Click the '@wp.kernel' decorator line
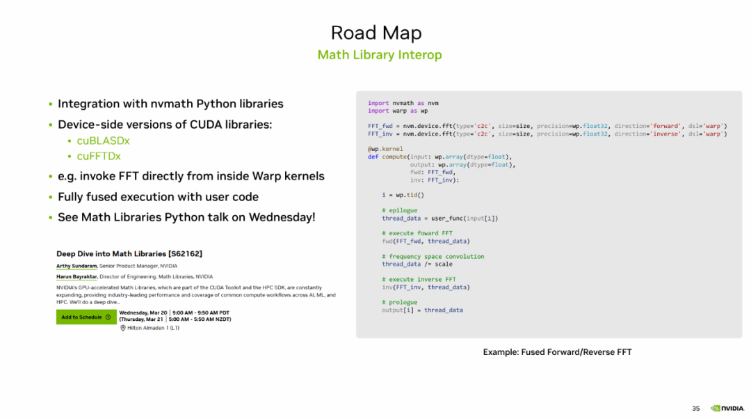Viewport: 751px width, 419px height. (385, 149)
